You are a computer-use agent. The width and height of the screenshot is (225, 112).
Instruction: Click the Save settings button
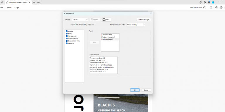[x=106, y=20]
